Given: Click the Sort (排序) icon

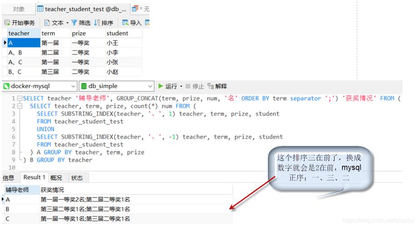Looking at the screenshot, I should pyautogui.click(x=97, y=23).
